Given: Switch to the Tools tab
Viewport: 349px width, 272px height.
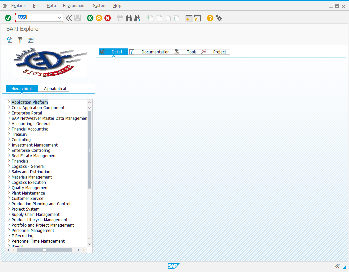Looking at the screenshot, I should 187,52.
